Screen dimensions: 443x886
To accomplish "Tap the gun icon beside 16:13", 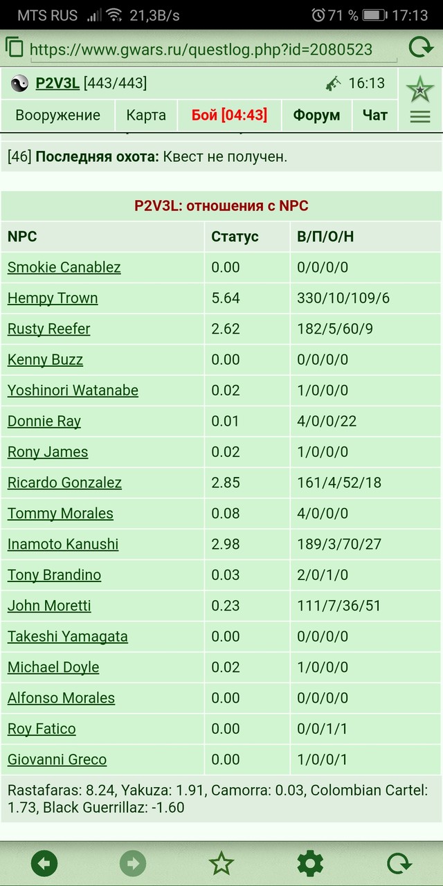I will click(333, 84).
